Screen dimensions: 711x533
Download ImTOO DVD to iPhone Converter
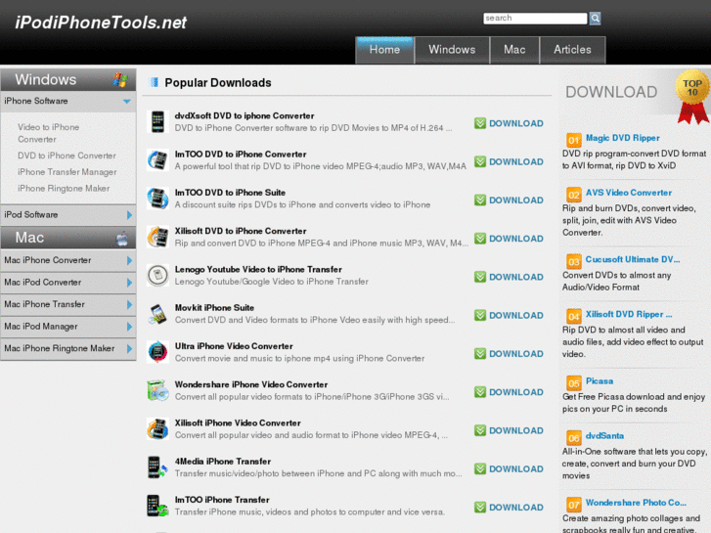coord(509,161)
